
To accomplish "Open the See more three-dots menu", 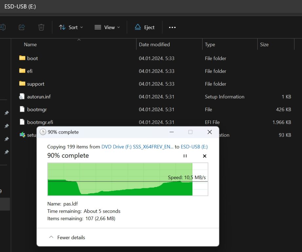I will point(172,28).
